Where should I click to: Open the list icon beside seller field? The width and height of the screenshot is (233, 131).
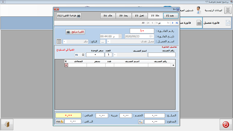click(x=59, y=42)
